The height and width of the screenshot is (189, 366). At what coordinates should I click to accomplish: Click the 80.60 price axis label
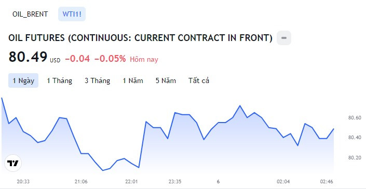[x=355, y=118]
